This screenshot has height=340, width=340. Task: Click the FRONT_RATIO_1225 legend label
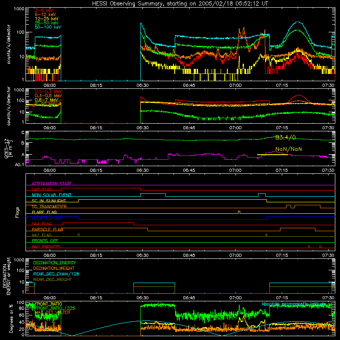click(55, 308)
